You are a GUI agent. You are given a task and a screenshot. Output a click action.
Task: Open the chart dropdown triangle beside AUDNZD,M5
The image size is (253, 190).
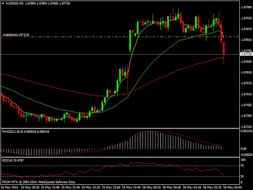[x=3, y=3]
